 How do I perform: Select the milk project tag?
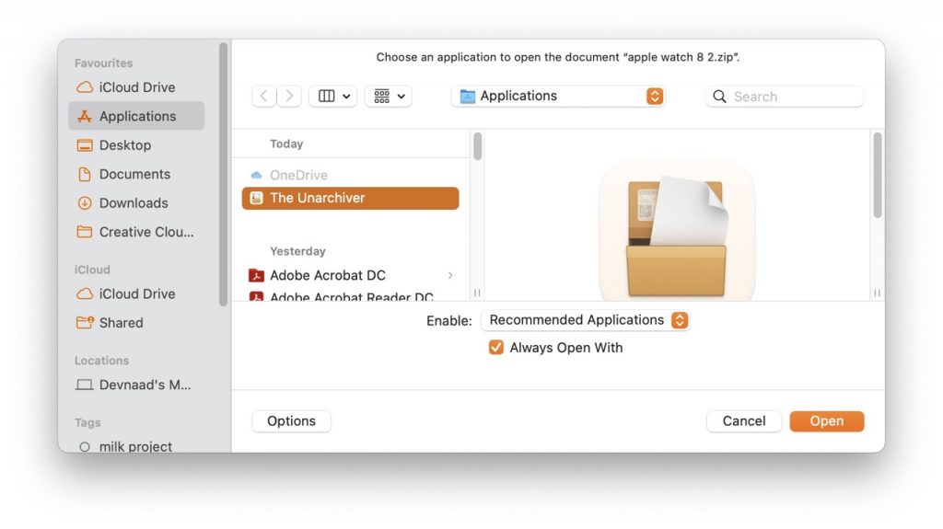pyautogui.click(x=136, y=446)
